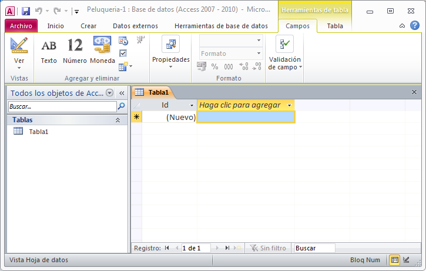Apply currency format
The height and width of the screenshot is (271, 426).
click(202, 66)
